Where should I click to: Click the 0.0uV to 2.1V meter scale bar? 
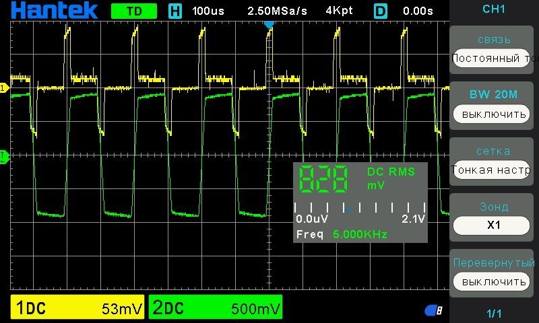coord(360,209)
